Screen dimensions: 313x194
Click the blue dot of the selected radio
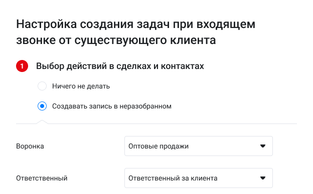click(42, 106)
